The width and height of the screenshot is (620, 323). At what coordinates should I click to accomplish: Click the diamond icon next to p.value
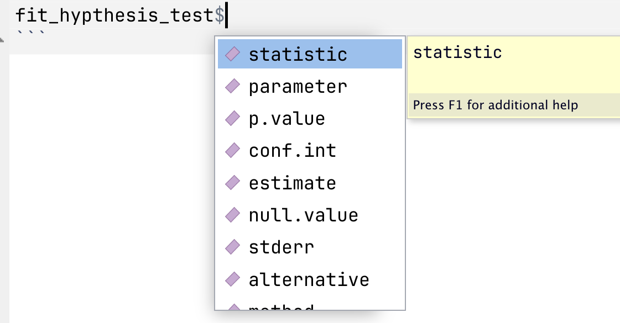[233, 118]
